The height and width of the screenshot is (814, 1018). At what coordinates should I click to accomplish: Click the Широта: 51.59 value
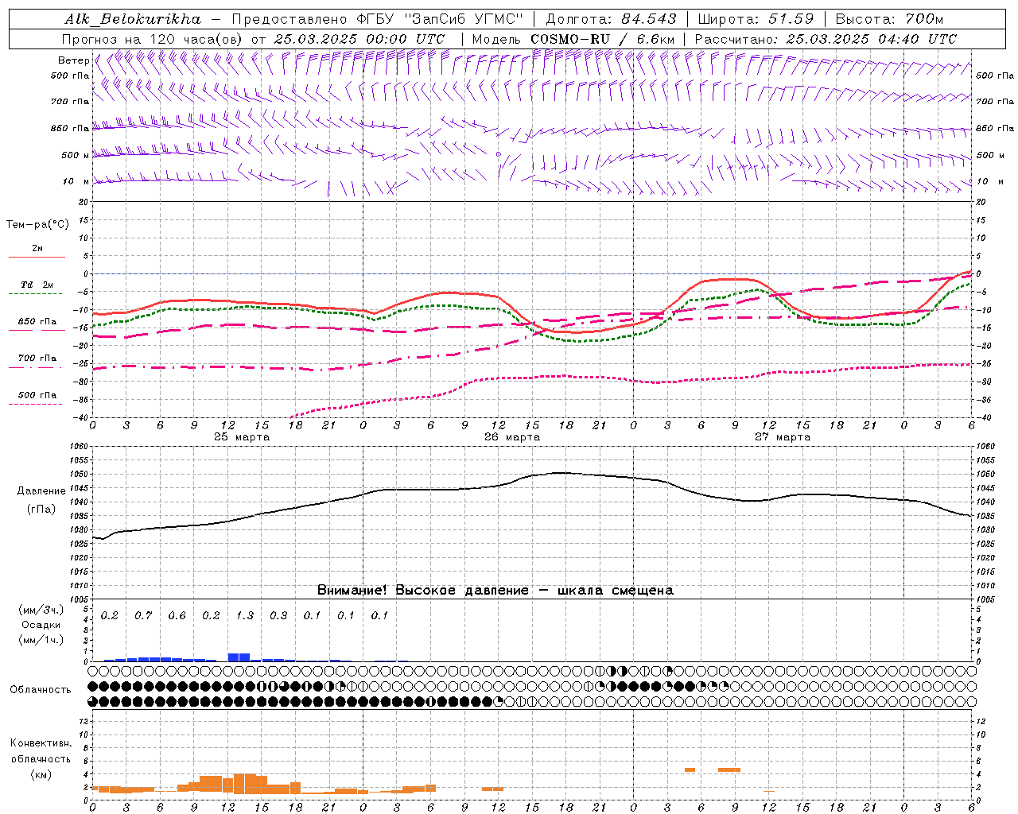(756, 19)
